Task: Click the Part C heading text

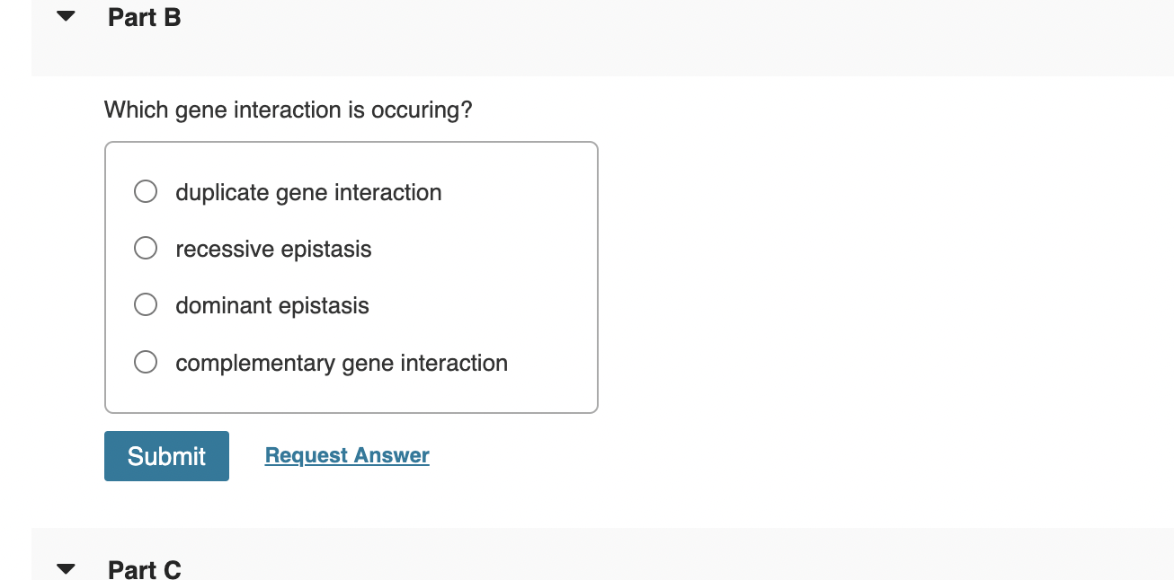Action: click(144, 569)
